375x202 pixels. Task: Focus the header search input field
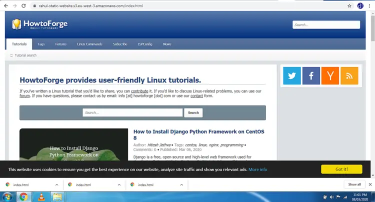326,24
